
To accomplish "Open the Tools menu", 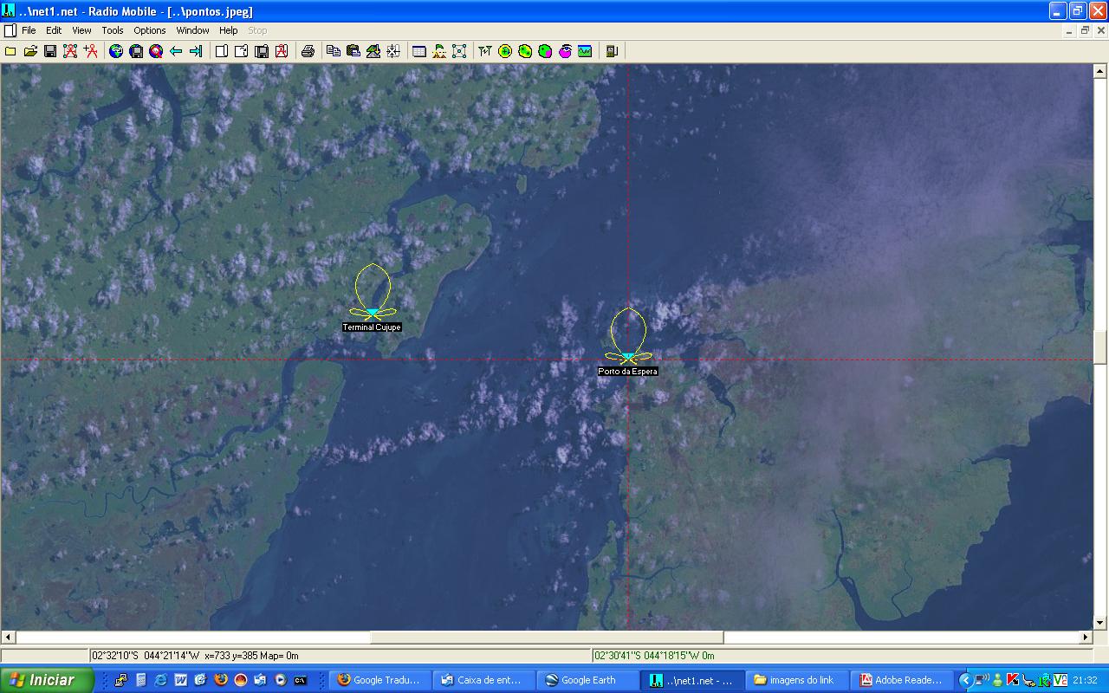I will [x=113, y=30].
